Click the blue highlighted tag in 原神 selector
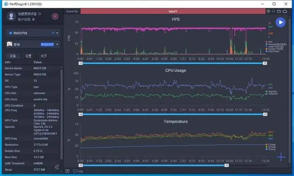Viewport: 294px width, 176px height. click(47, 45)
